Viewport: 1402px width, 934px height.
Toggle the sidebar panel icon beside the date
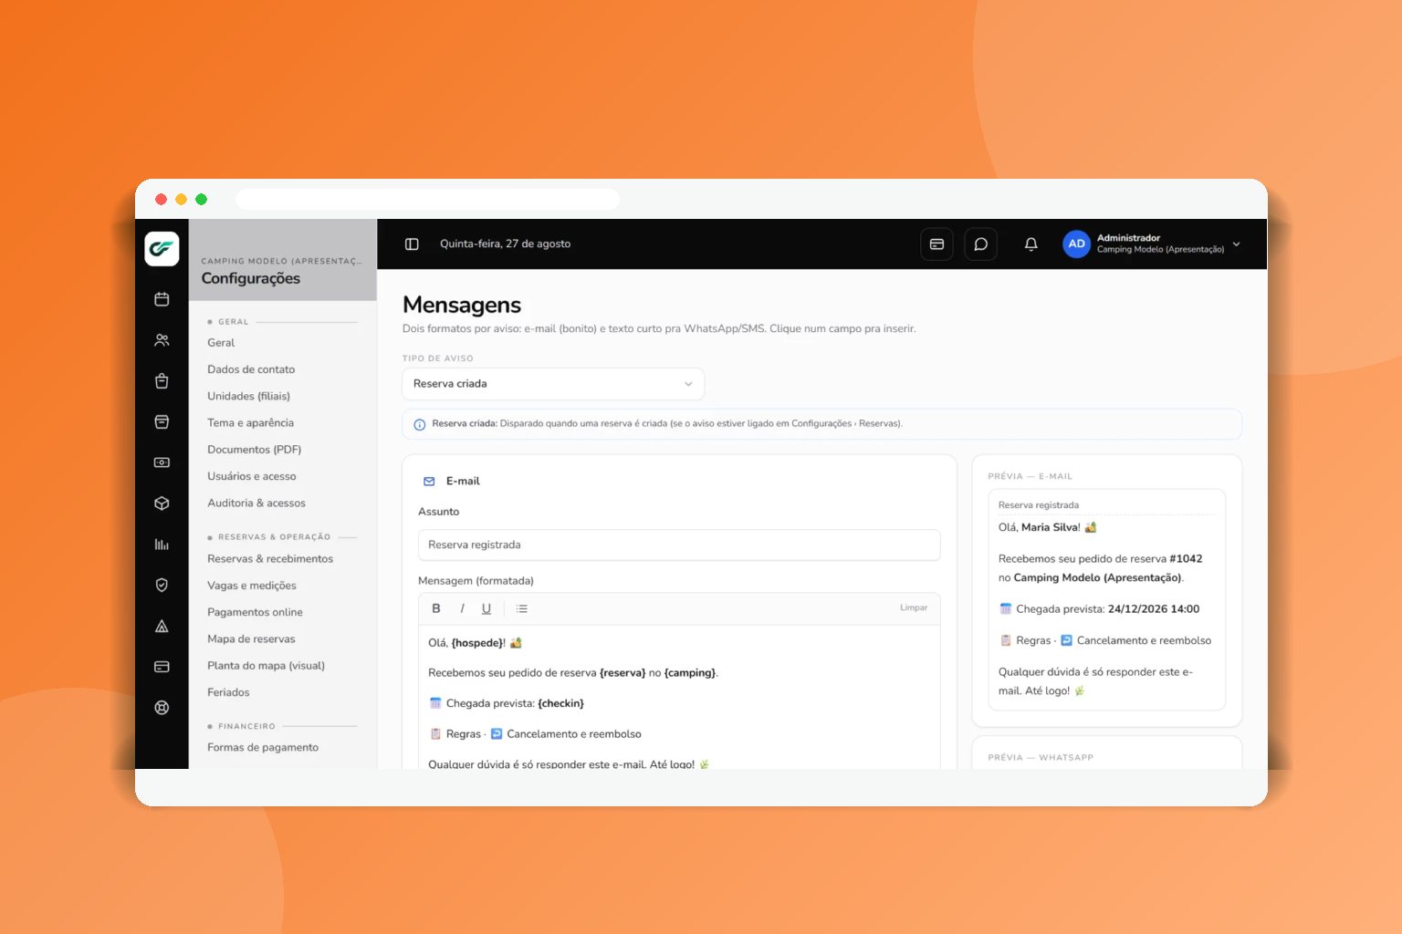click(412, 244)
